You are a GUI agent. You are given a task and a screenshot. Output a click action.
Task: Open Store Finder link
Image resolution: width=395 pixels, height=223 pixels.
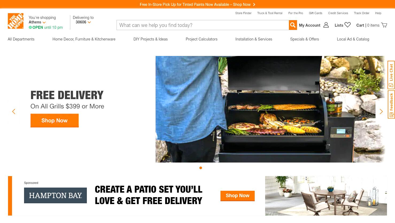[243, 13]
